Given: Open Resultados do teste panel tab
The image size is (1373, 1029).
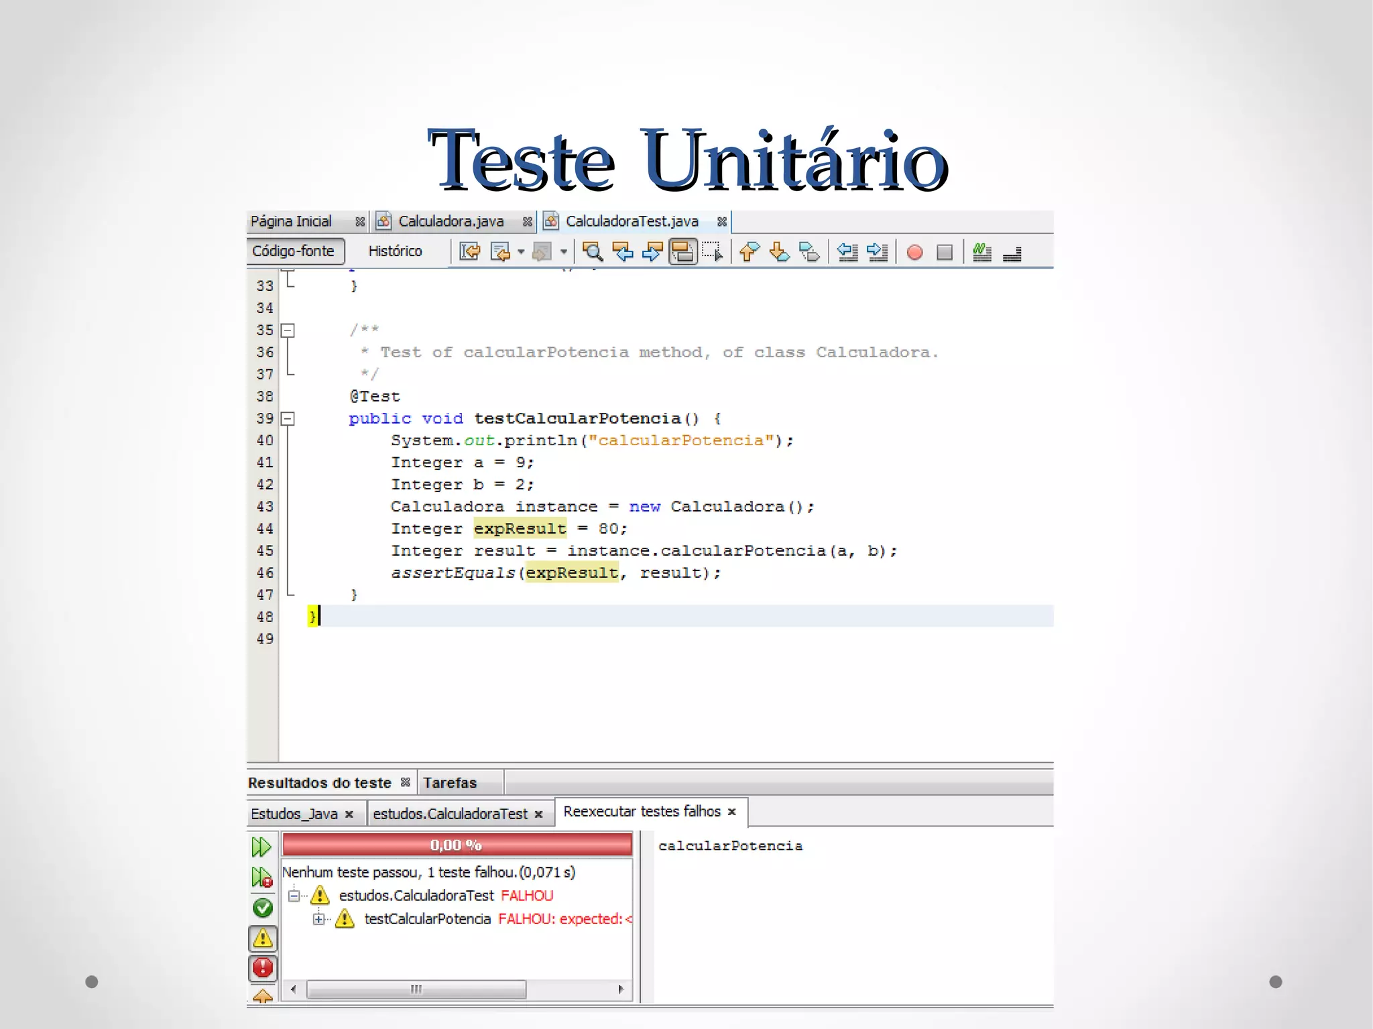Looking at the screenshot, I should [319, 783].
